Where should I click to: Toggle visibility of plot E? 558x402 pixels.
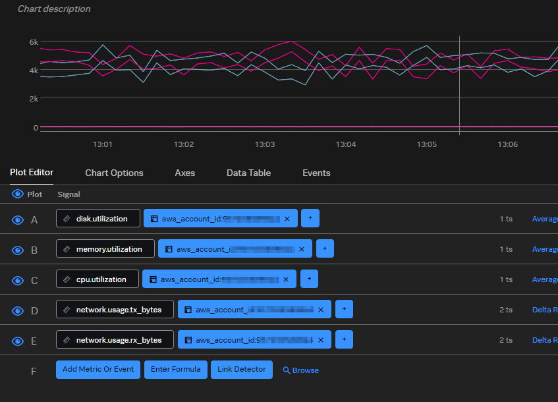coord(18,341)
